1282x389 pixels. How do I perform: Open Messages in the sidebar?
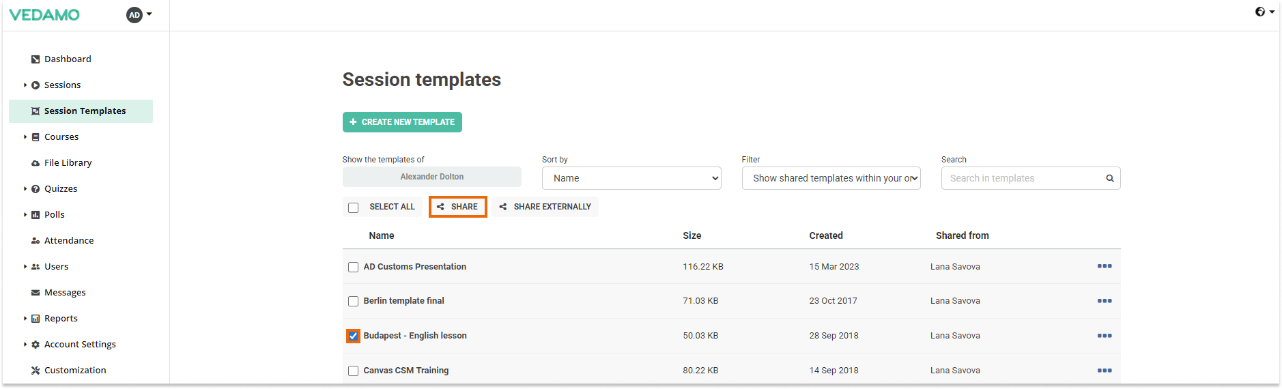pyautogui.click(x=65, y=293)
